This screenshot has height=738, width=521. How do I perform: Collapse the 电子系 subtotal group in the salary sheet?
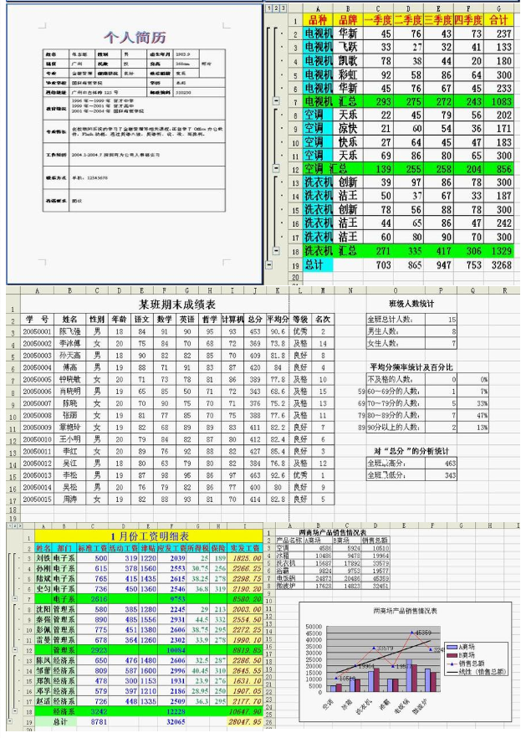click(15, 599)
